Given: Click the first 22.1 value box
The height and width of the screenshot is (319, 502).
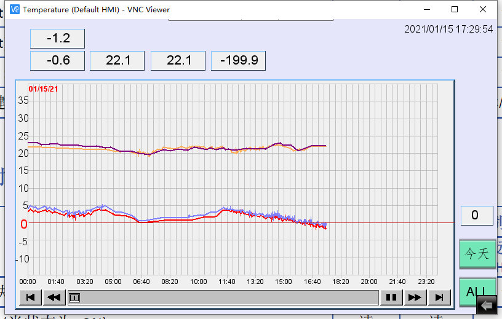Looking at the screenshot, I should click(x=117, y=61).
